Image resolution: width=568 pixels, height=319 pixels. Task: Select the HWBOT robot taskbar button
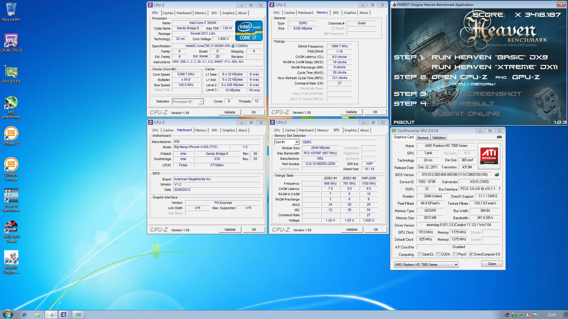click(x=51, y=315)
